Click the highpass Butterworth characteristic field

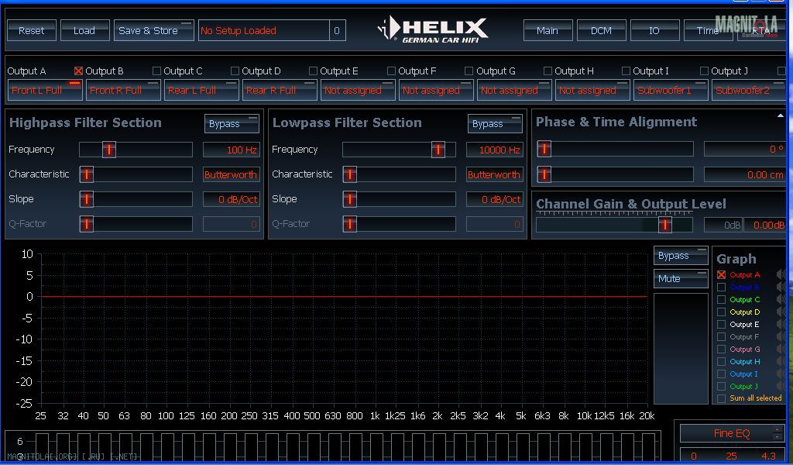pos(232,174)
